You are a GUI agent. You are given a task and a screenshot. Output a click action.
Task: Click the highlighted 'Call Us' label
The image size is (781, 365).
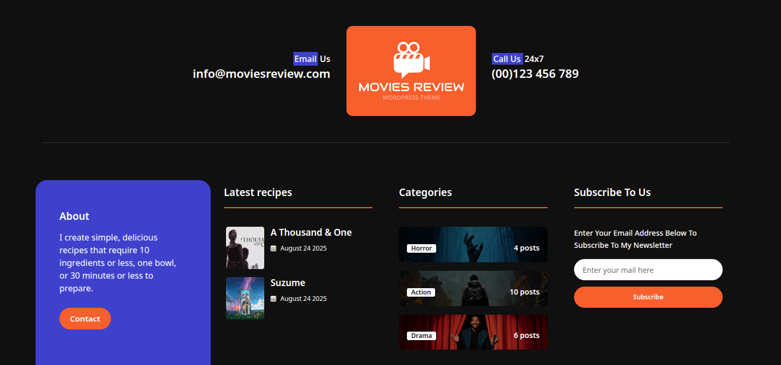pos(507,59)
